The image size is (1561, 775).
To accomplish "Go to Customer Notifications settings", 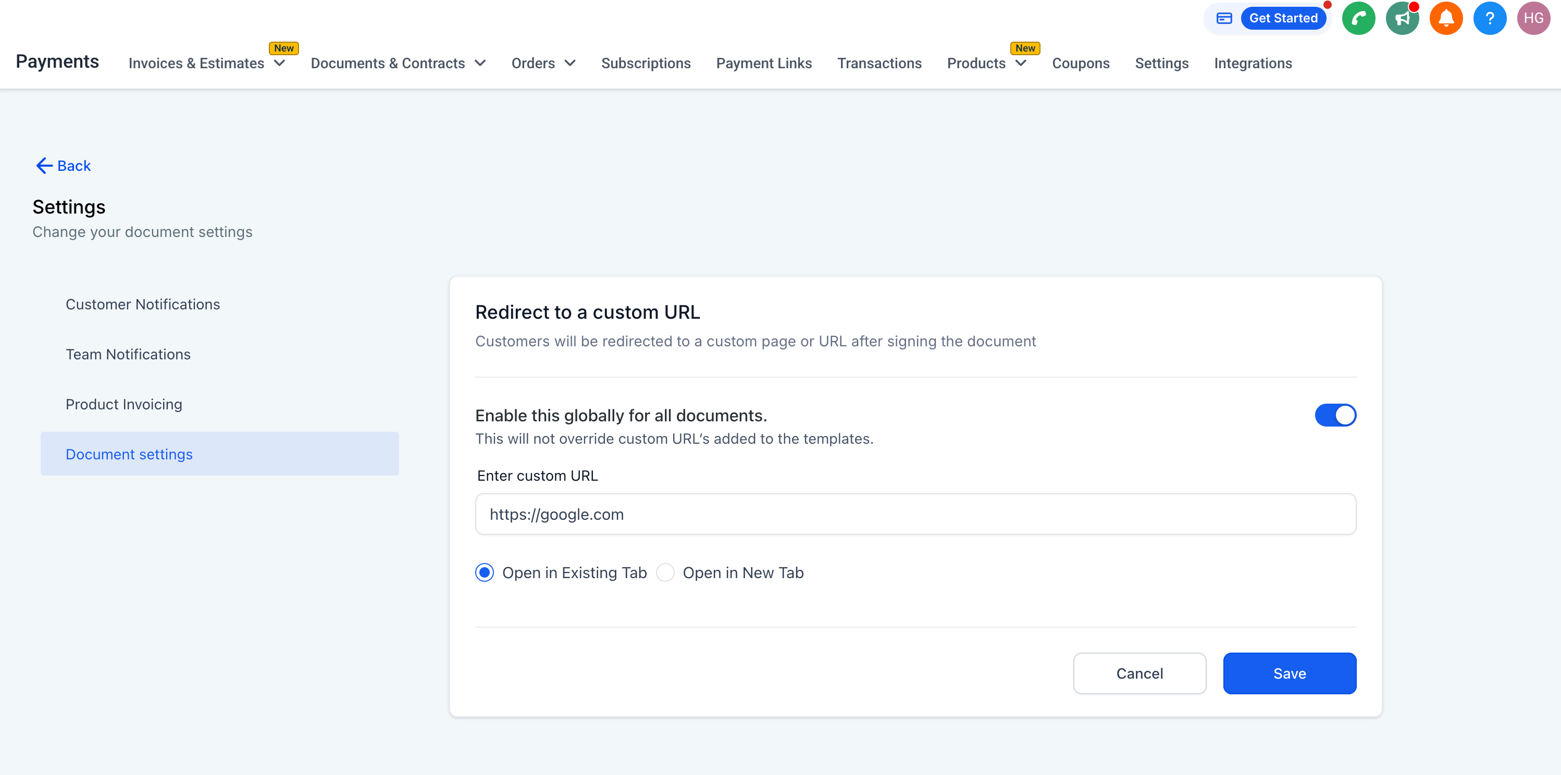I will (142, 304).
